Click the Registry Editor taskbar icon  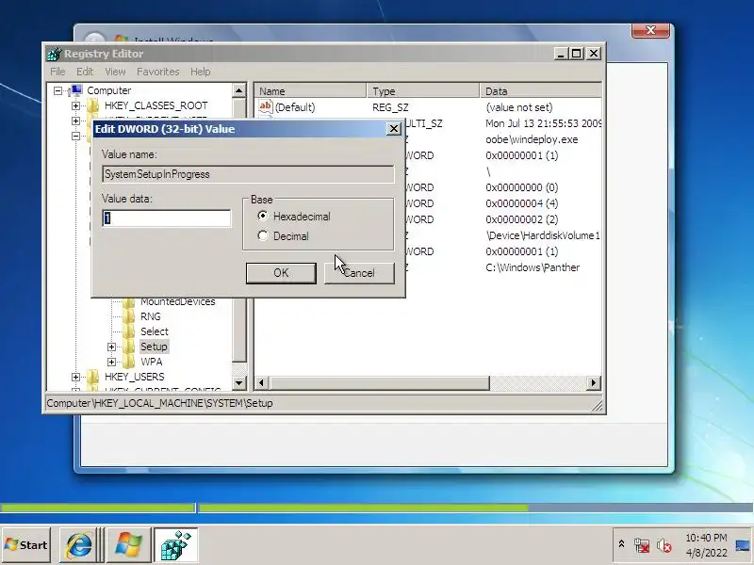[x=175, y=545]
